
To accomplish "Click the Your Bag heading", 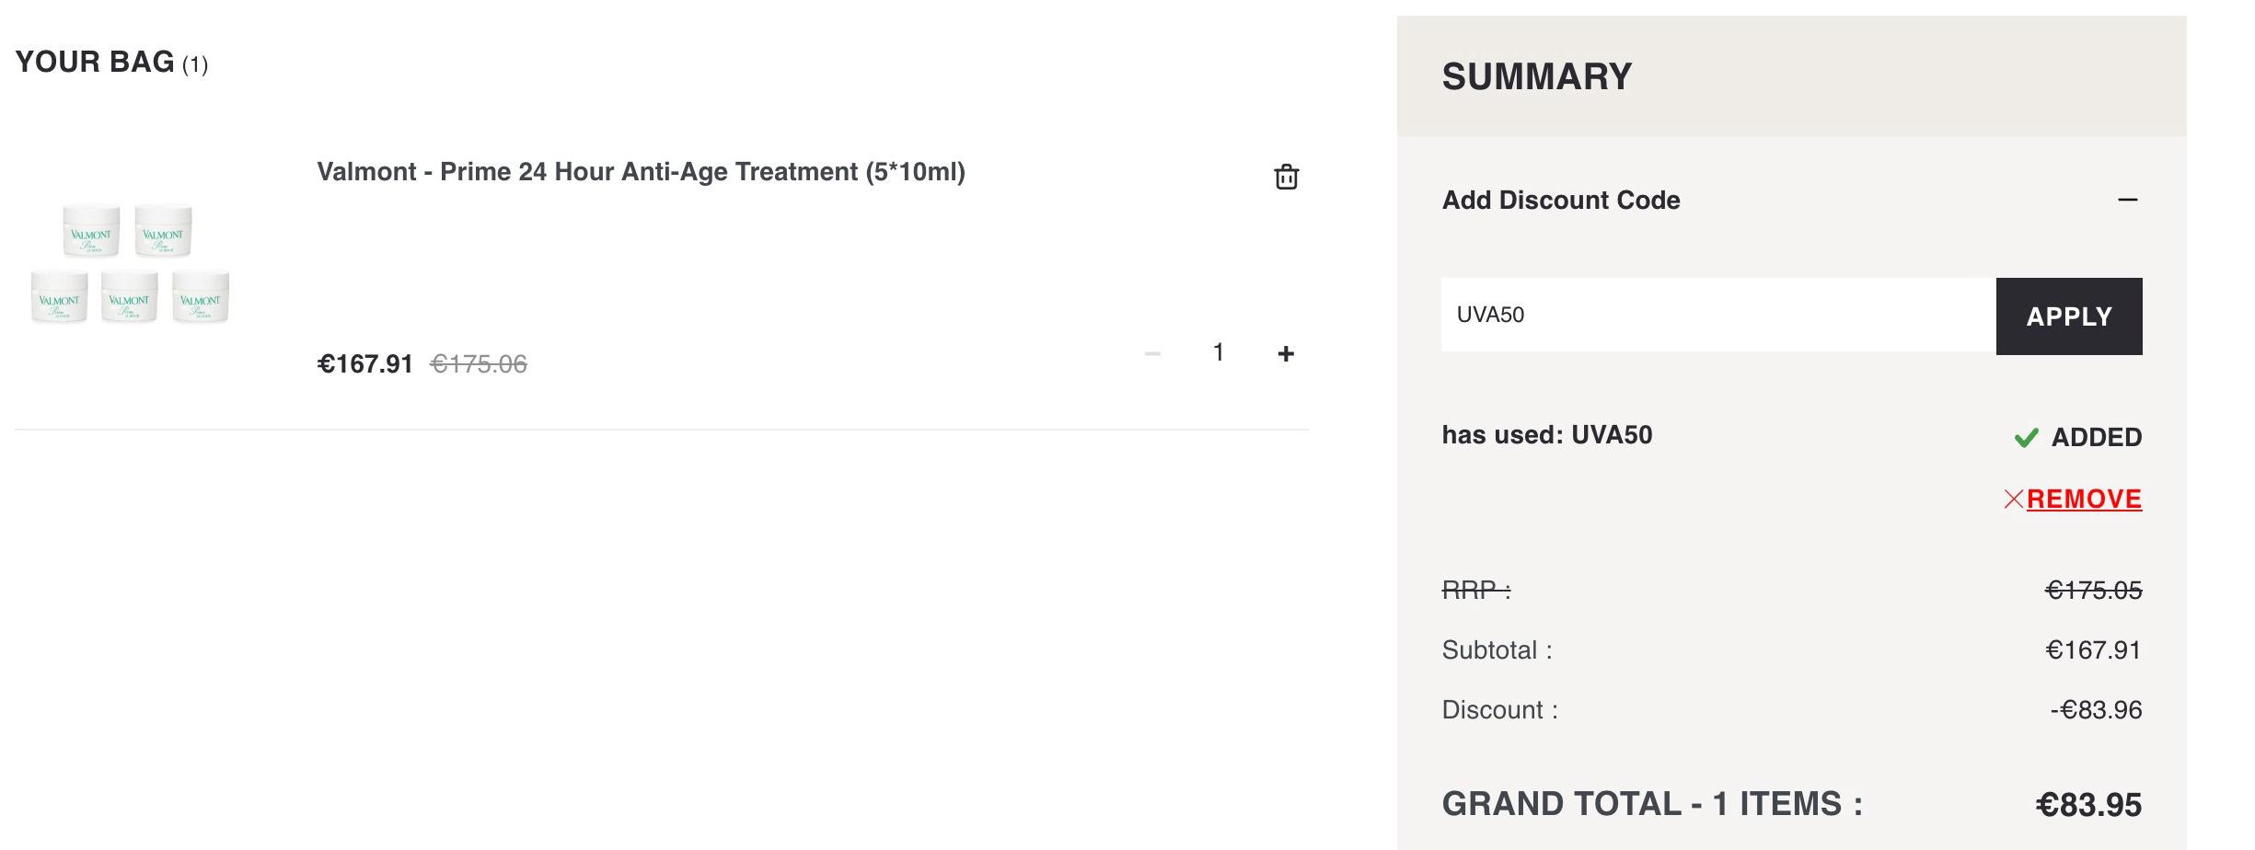I will coord(111,63).
